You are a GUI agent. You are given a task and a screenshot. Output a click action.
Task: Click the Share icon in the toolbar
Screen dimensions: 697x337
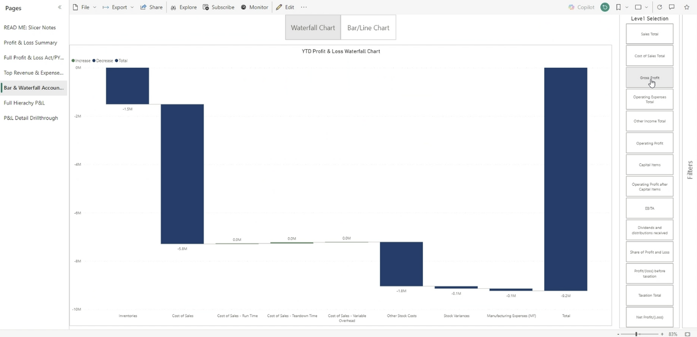143,7
